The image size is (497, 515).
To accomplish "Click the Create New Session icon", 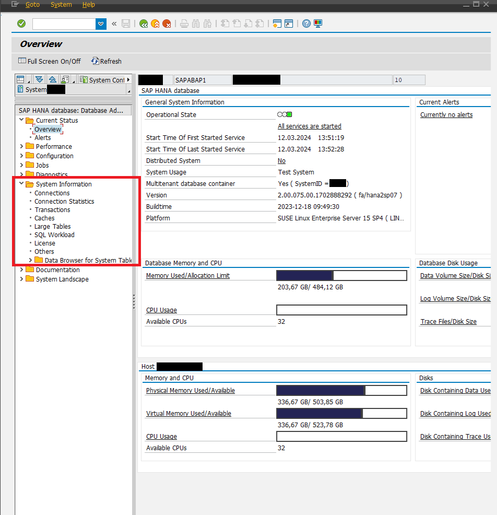I will tap(277, 24).
